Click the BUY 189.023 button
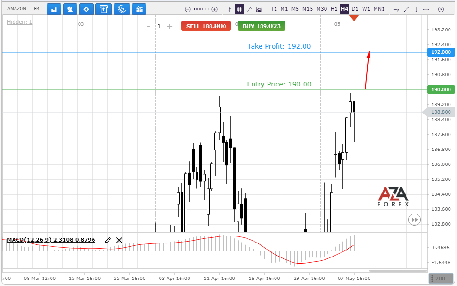 click(x=261, y=26)
